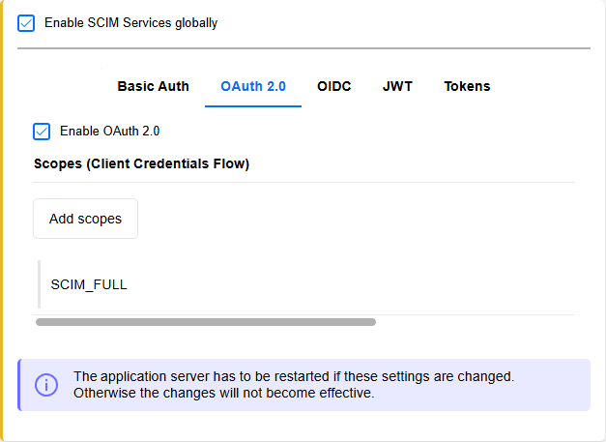Click the 'Enable SCIM Services globally' label text
Screen dimensions: 606x442
pyautogui.click(x=130, y=23)
